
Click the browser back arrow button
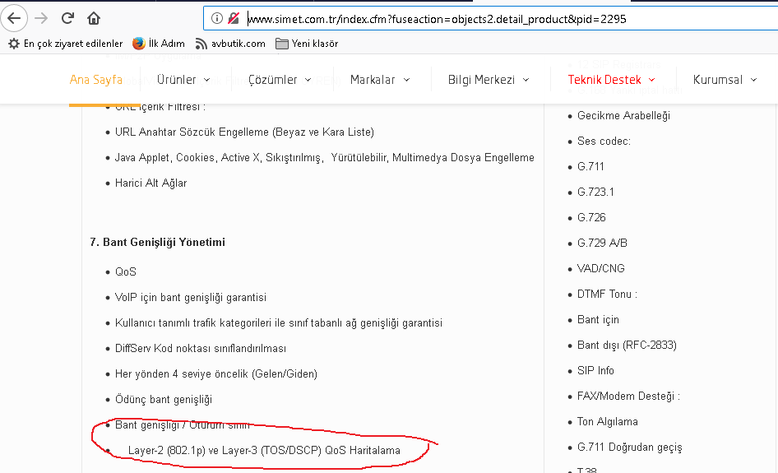(14, 18)
